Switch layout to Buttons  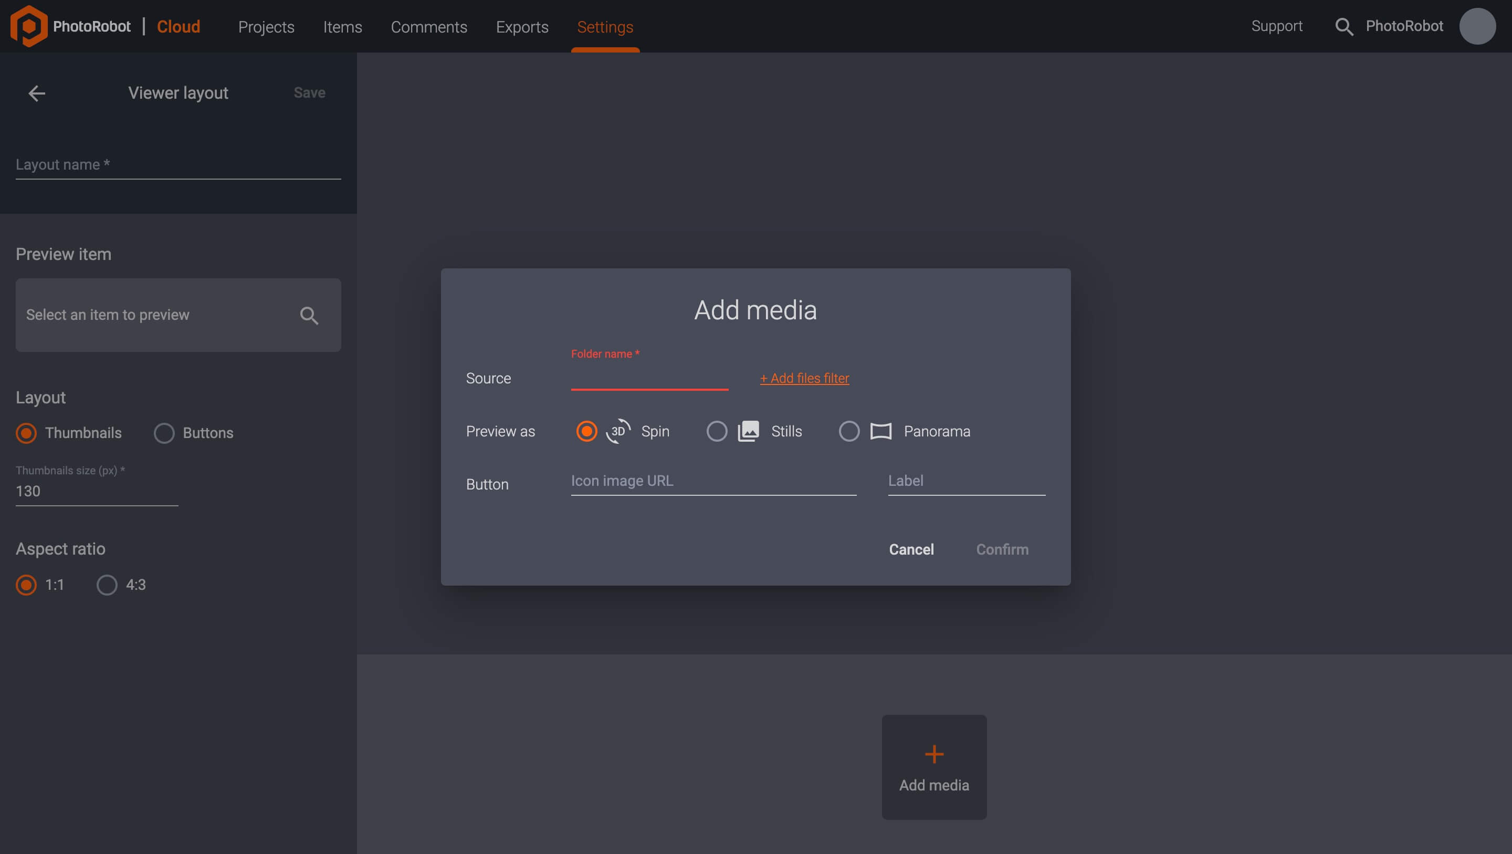pos(164,433)
